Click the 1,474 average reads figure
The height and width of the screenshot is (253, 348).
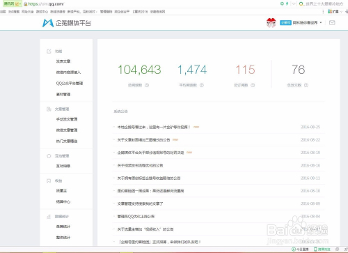pyautogui.click(x=192, y=70)
